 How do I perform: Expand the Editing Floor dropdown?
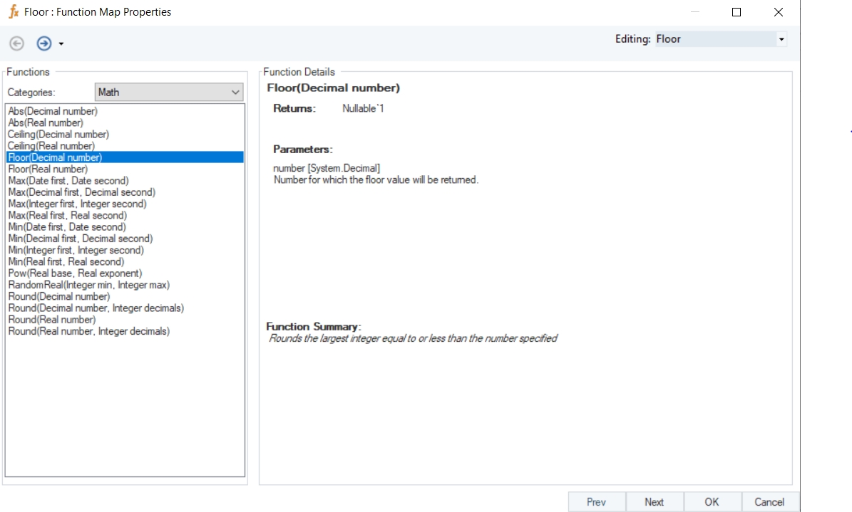pos(781,39)
